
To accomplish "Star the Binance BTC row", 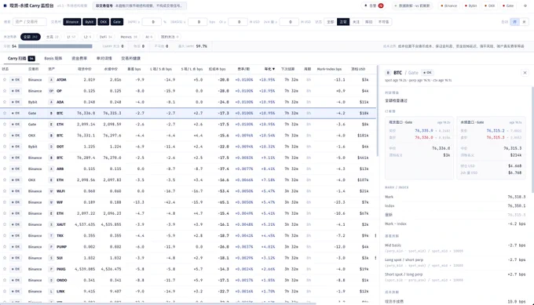I will point(5,158).
